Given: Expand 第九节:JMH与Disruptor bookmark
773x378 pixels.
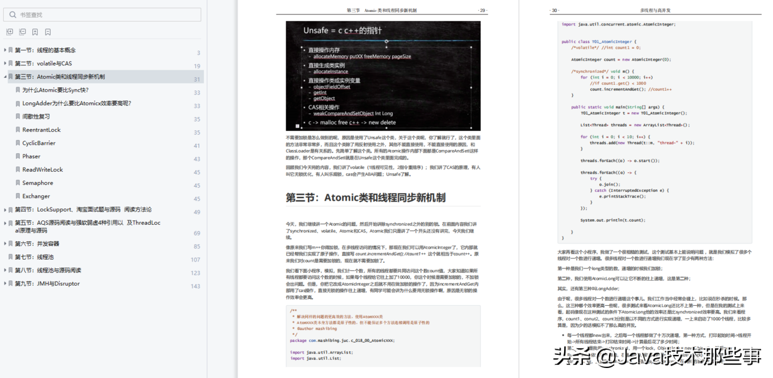Looking at the screenshot, I should pyautogui.click(x=5, y=283).
